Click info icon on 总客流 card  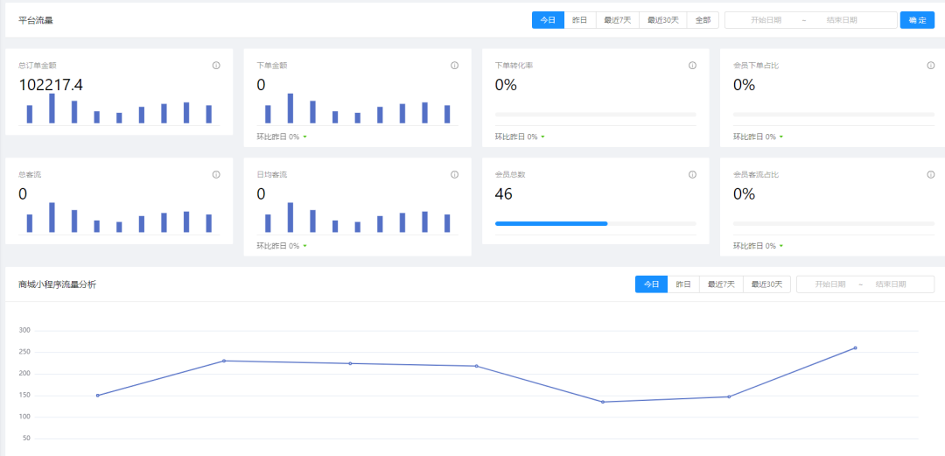point(216,174)
